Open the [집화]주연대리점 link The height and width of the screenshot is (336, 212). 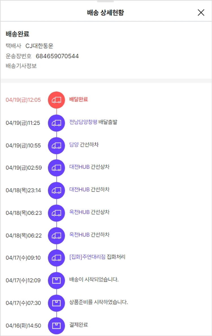coord(87,257)
